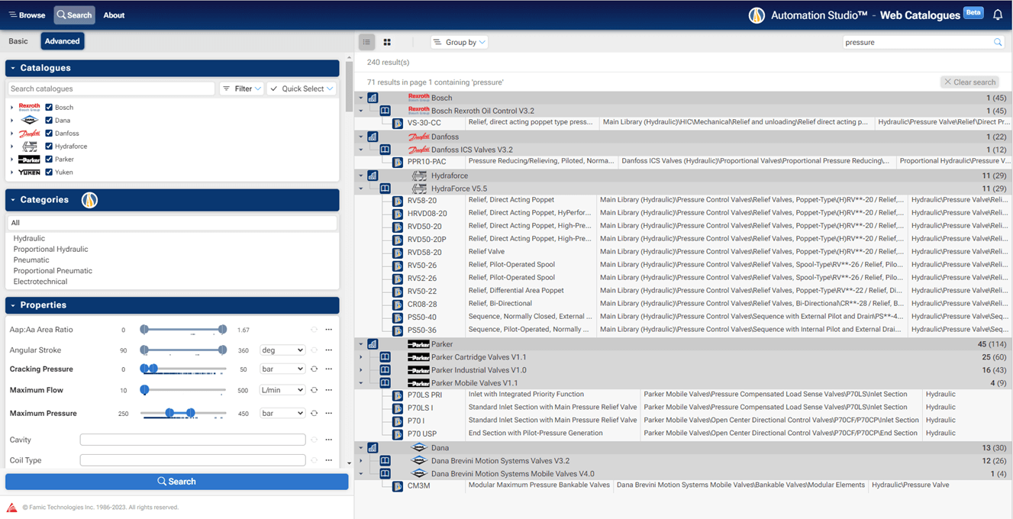1013x519 pixels.
Task: Select the All categories entry
Action: point(172,223)
